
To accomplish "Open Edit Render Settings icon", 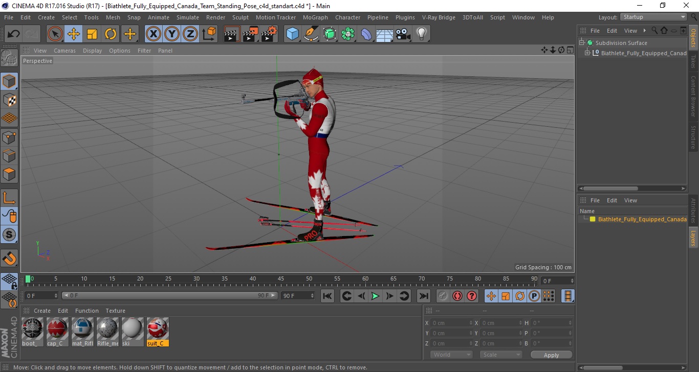I will (x=269, y=34).
